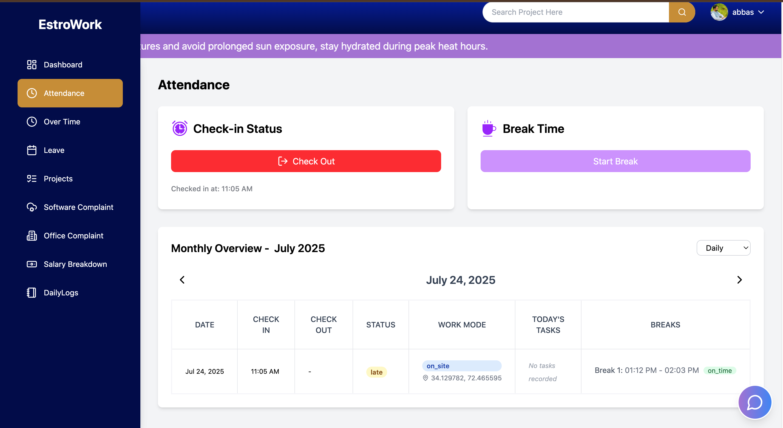
Task: Open Over Time page from sidebar
Action: click(x=70, y=122)
